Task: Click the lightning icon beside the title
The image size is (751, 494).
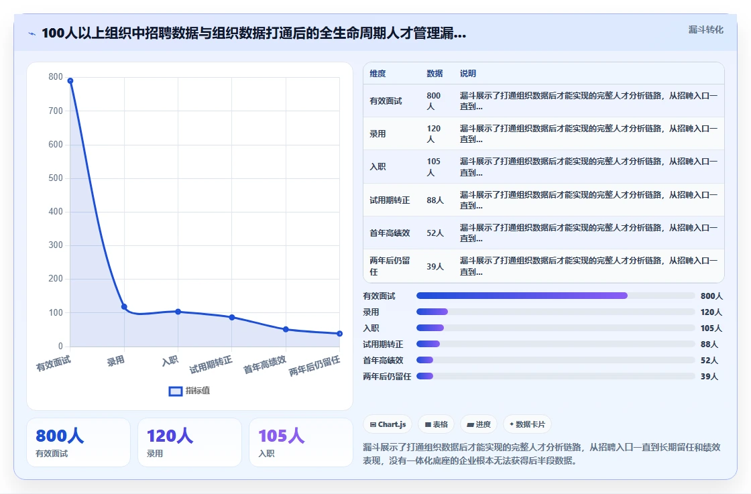Action: [32, 34]
